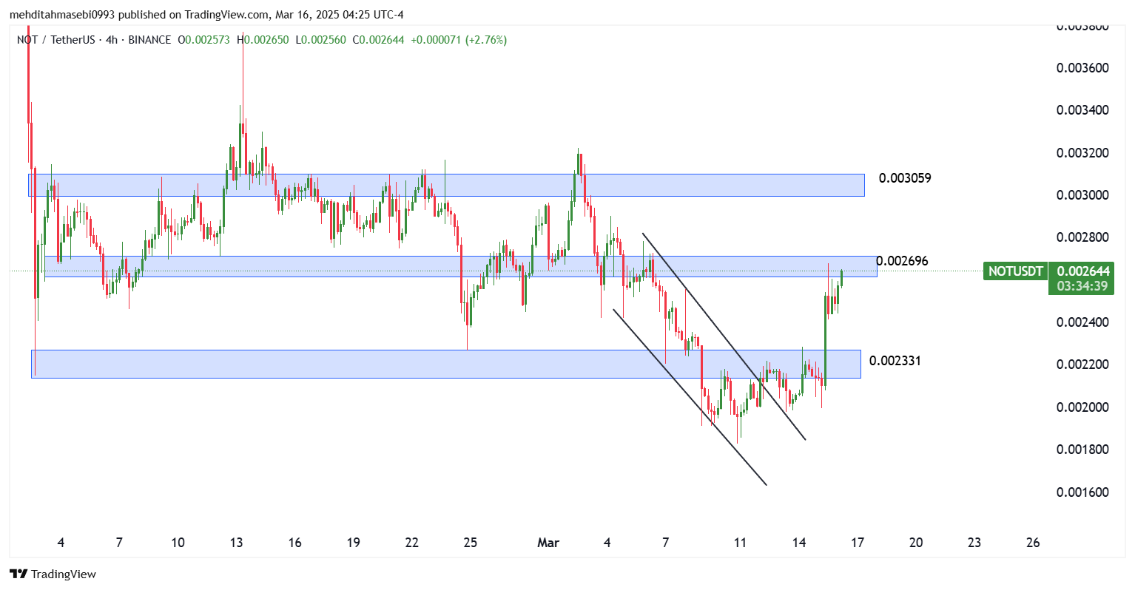1135x590 pixels.
Task: Click the 17 date on time axis
Action: click(x=858, y=543)
